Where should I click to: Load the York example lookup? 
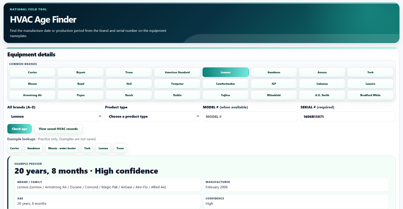click(87, 148)
